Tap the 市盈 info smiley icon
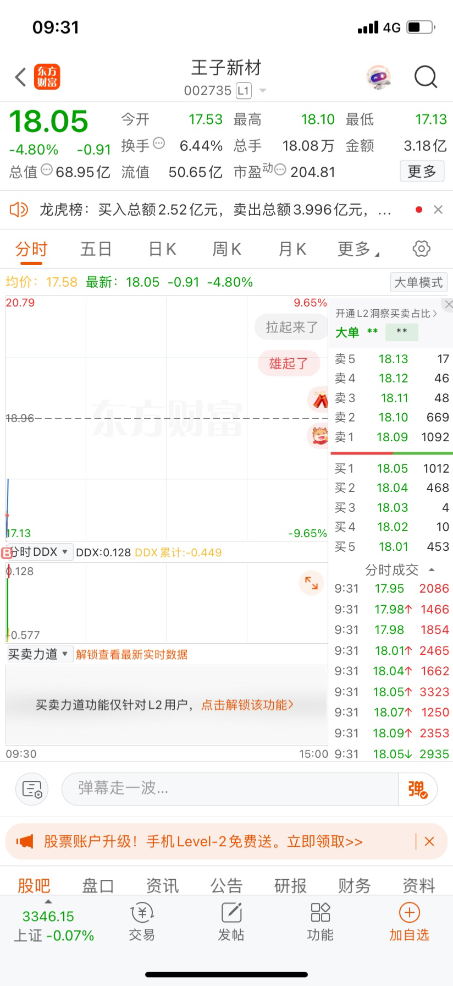Image resolution: width=453 pixels, height=986 pixels. point(280,170)
